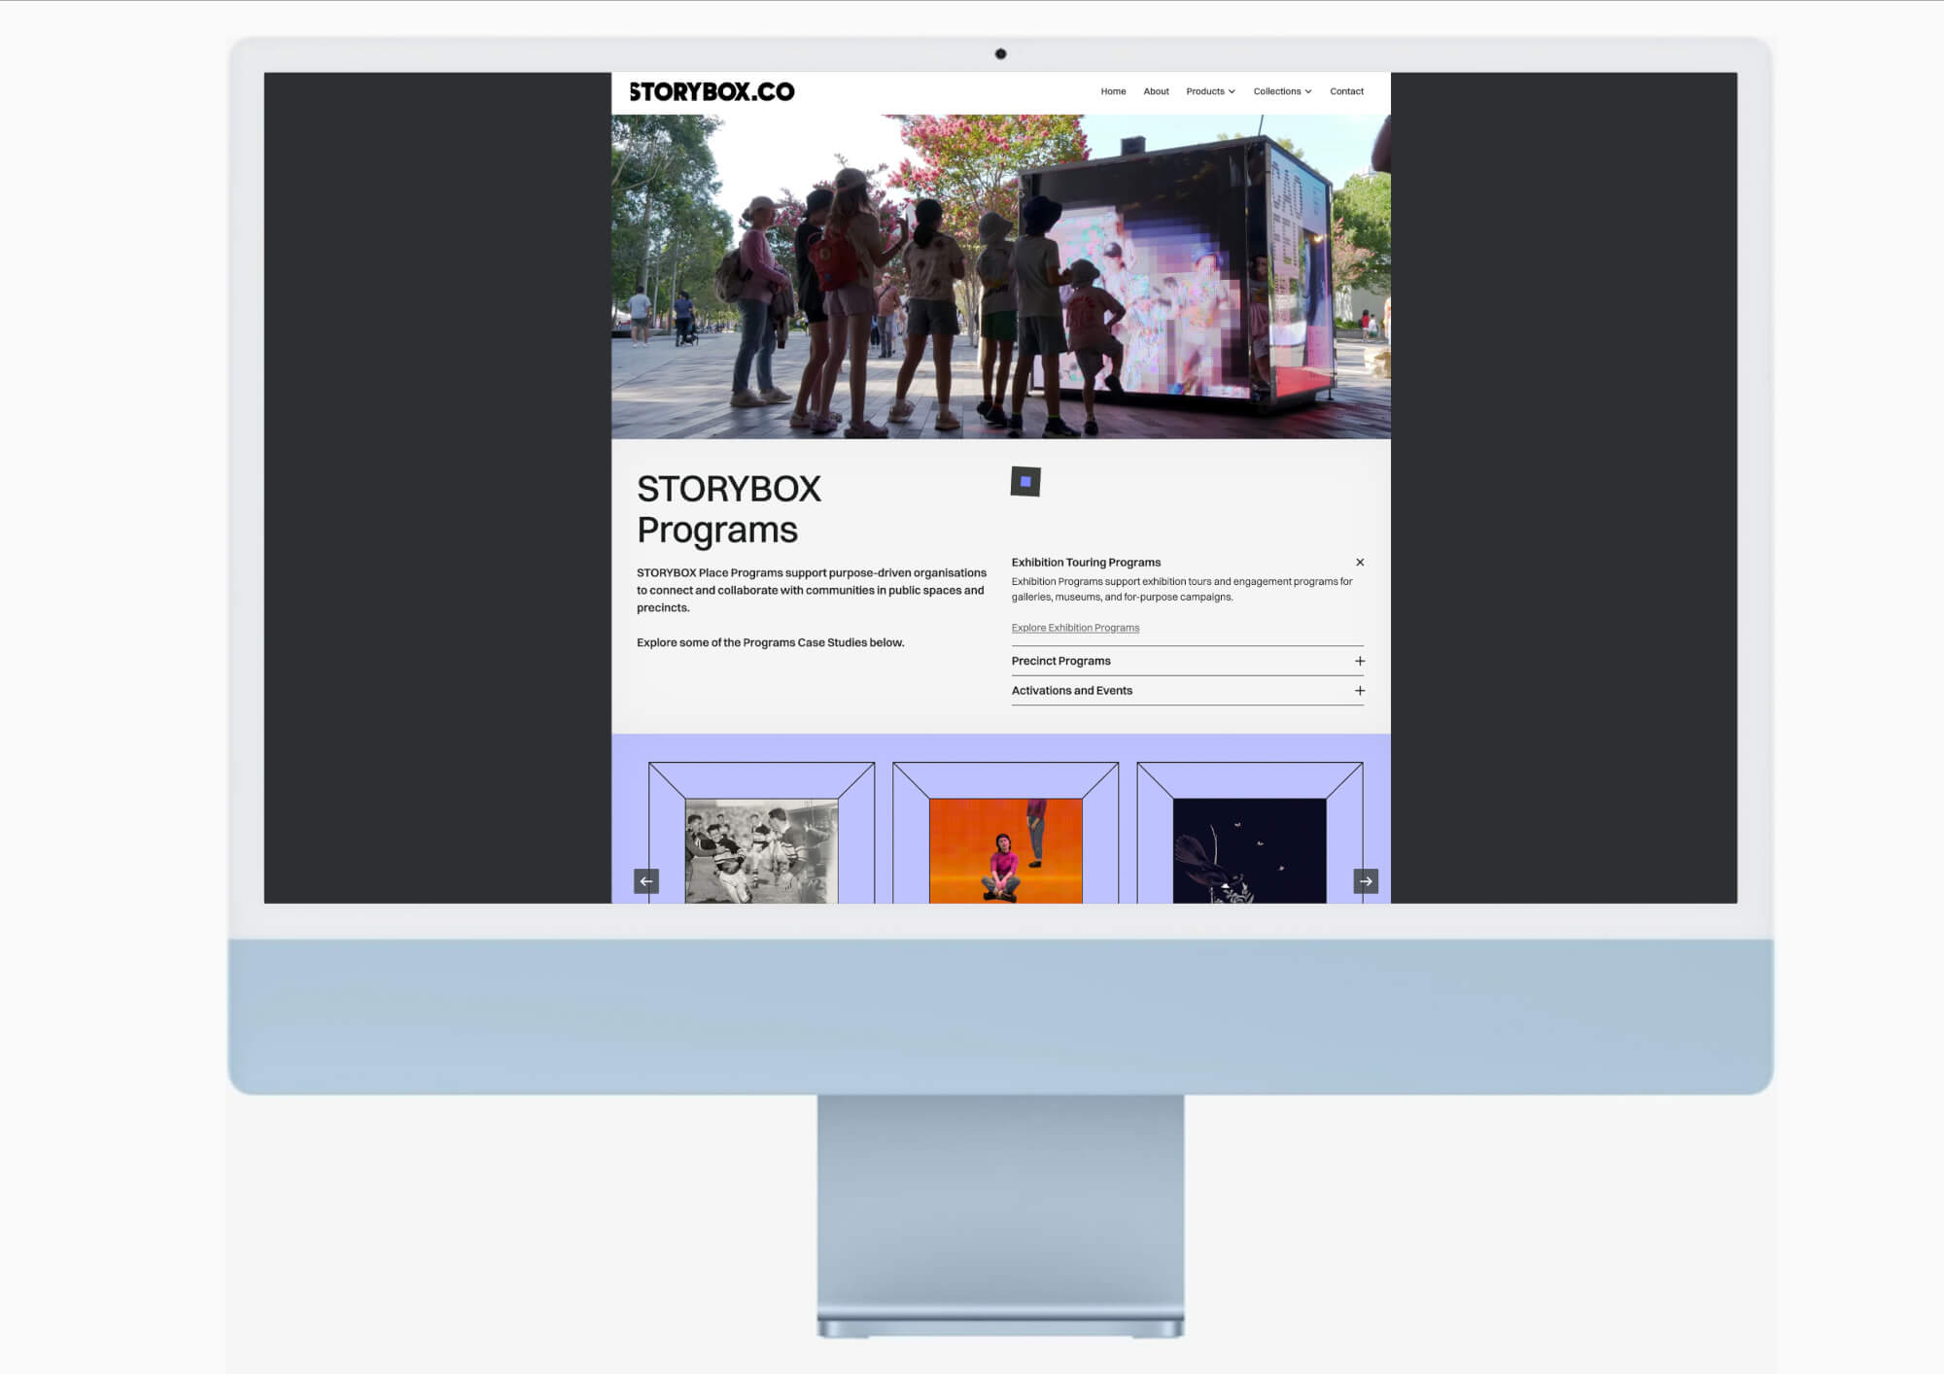Go to the Home page
1944x1374 pixels.
tap(1113, 91)
